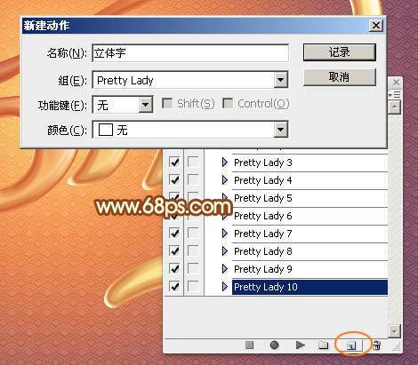Toggle dialog box for Pretty Lady 4
The height and width of the screenshot is (365, 418).
pos(193,179)
